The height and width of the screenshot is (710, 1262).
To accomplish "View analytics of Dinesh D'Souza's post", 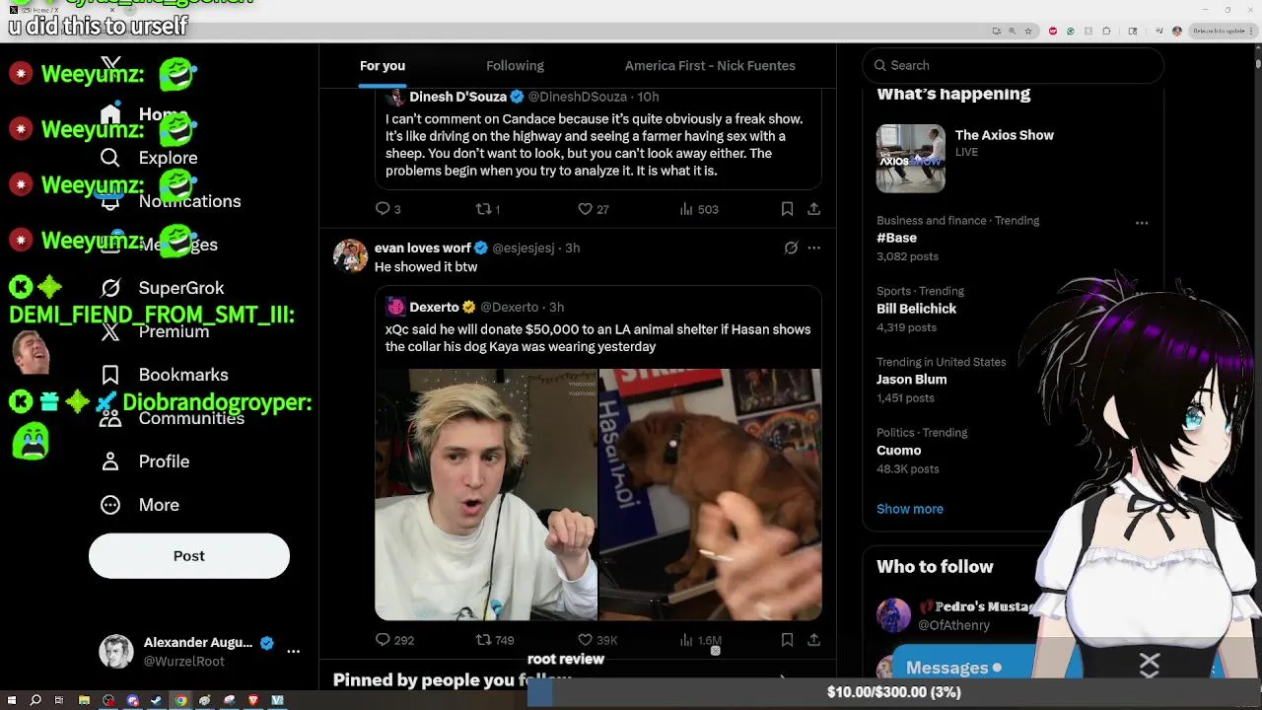I will click(x=699, y=209).
